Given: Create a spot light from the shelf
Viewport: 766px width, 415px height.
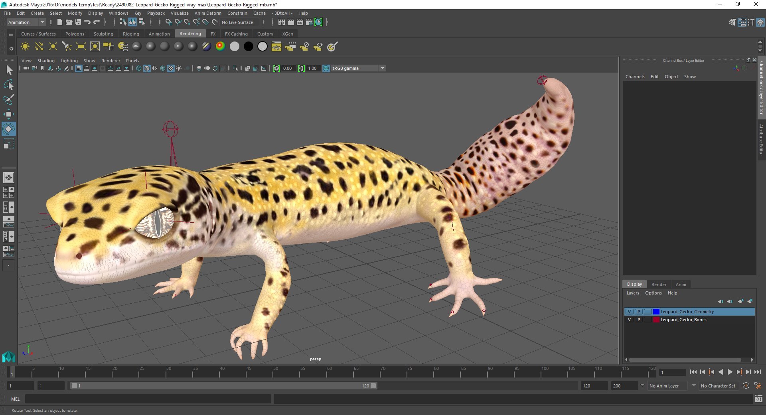Looking at the screenshot, I should (x=67, y=47).
